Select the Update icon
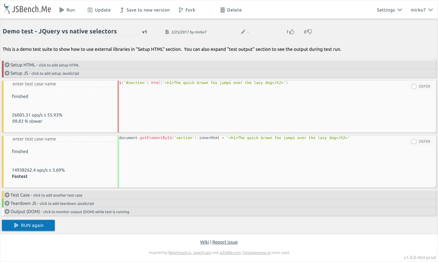Screen dimensions: 438x262 point(90,10)
